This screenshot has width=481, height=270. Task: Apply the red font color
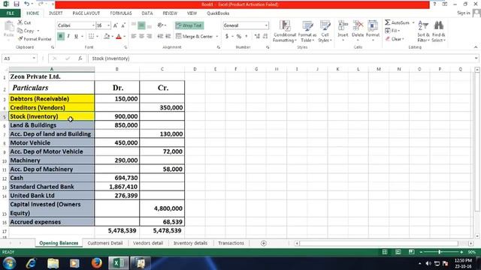coord(119,36)
